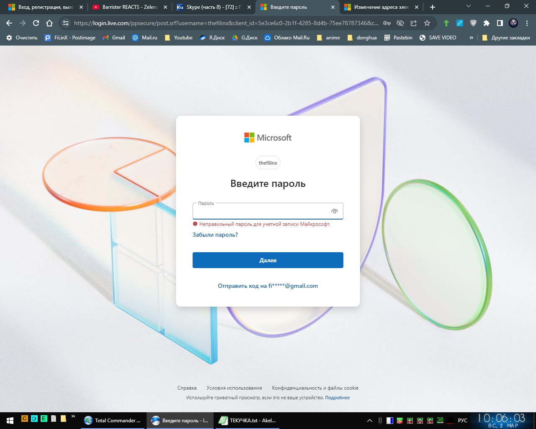Image resolution: width=536 pixels, height=429 pixels.
Task: Click the crossed-out eye icon in address bar
Action: click(400, 23)
